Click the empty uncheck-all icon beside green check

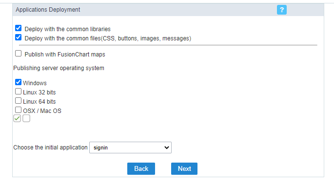pos(26,118)
